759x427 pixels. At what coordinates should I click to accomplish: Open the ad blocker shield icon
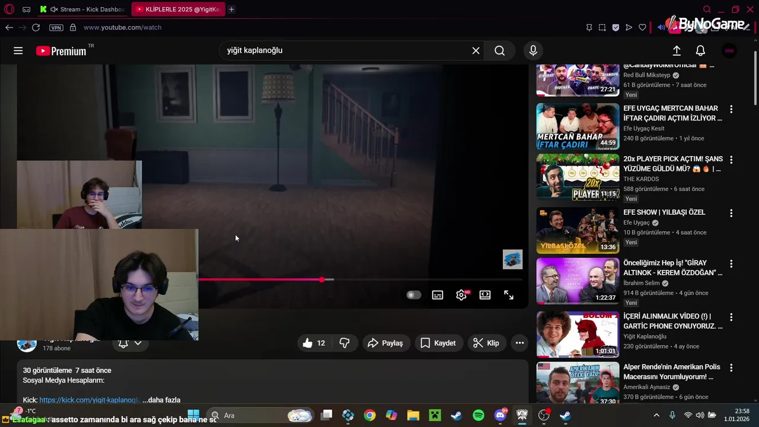pos(616,27)
